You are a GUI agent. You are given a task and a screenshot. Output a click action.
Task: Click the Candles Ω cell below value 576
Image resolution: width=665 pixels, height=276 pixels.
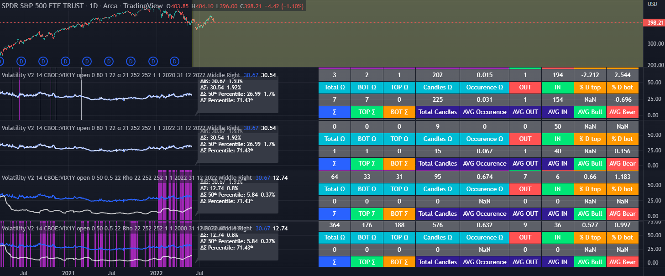[438, 237]
